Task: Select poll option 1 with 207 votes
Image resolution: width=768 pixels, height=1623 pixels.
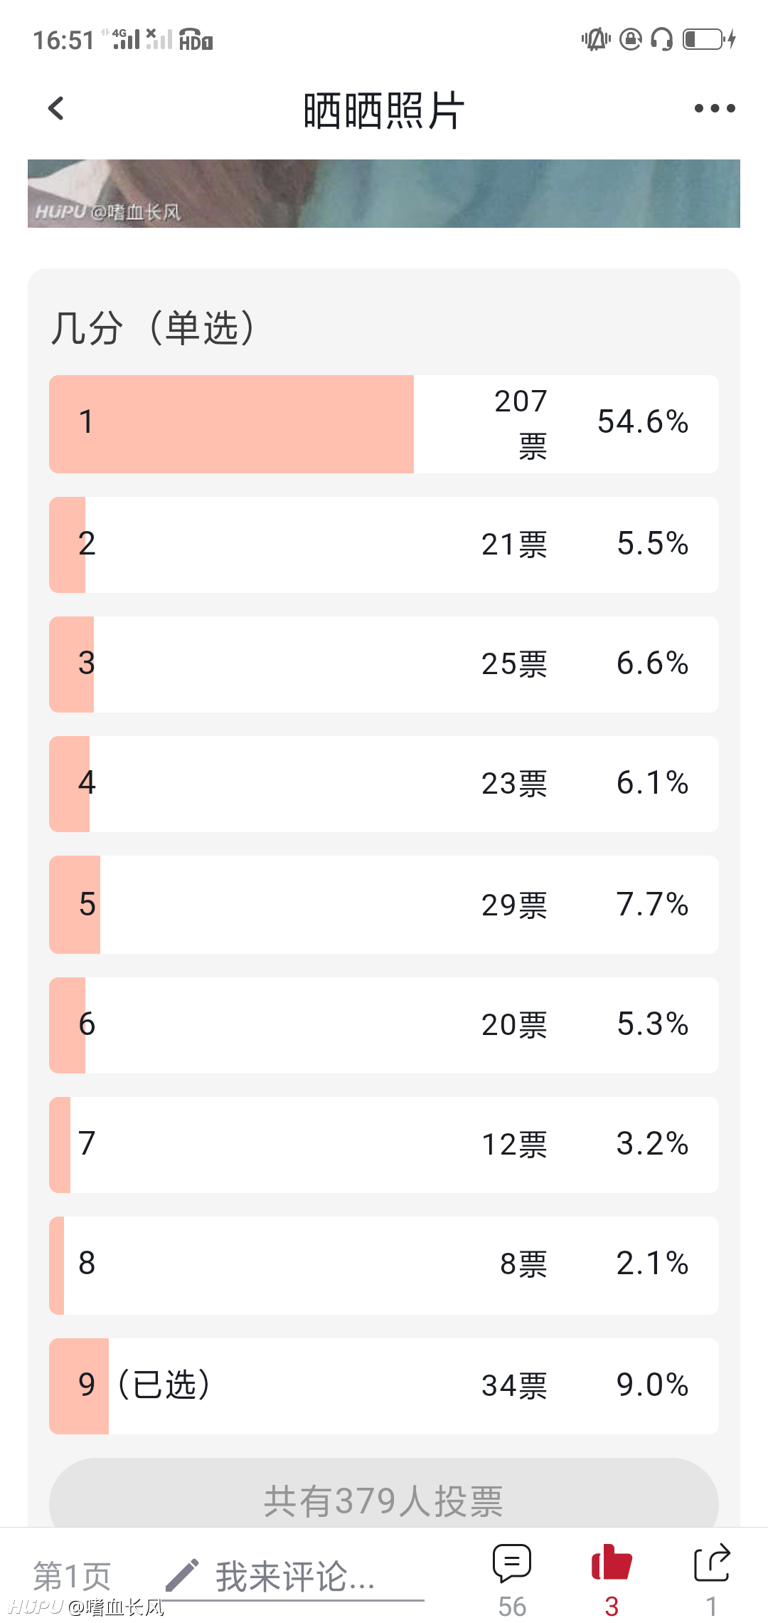Action: point(384,424)
